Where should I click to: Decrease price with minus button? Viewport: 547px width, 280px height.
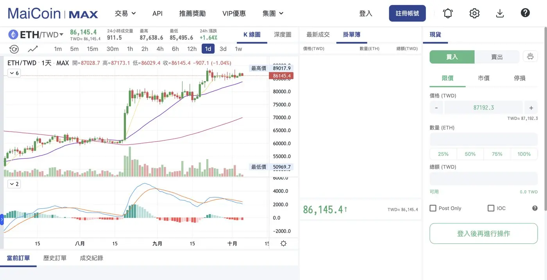tap(436, 108)
